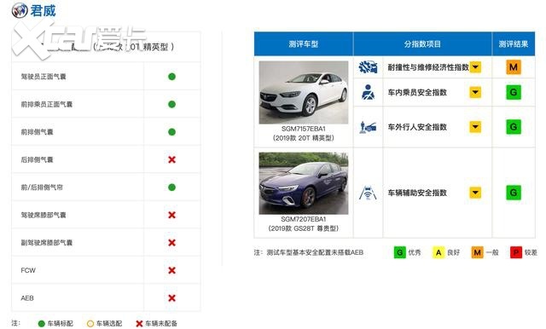This screenshot has height=329, width=546.
Task: Click the vehicle assist safety radar icon
Action: [368, 193]
